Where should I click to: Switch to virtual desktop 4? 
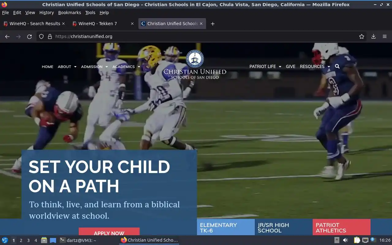36,240
